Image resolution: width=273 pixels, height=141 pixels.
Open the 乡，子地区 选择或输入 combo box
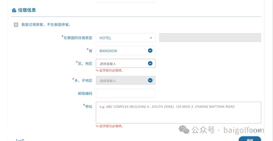point(121,80)
